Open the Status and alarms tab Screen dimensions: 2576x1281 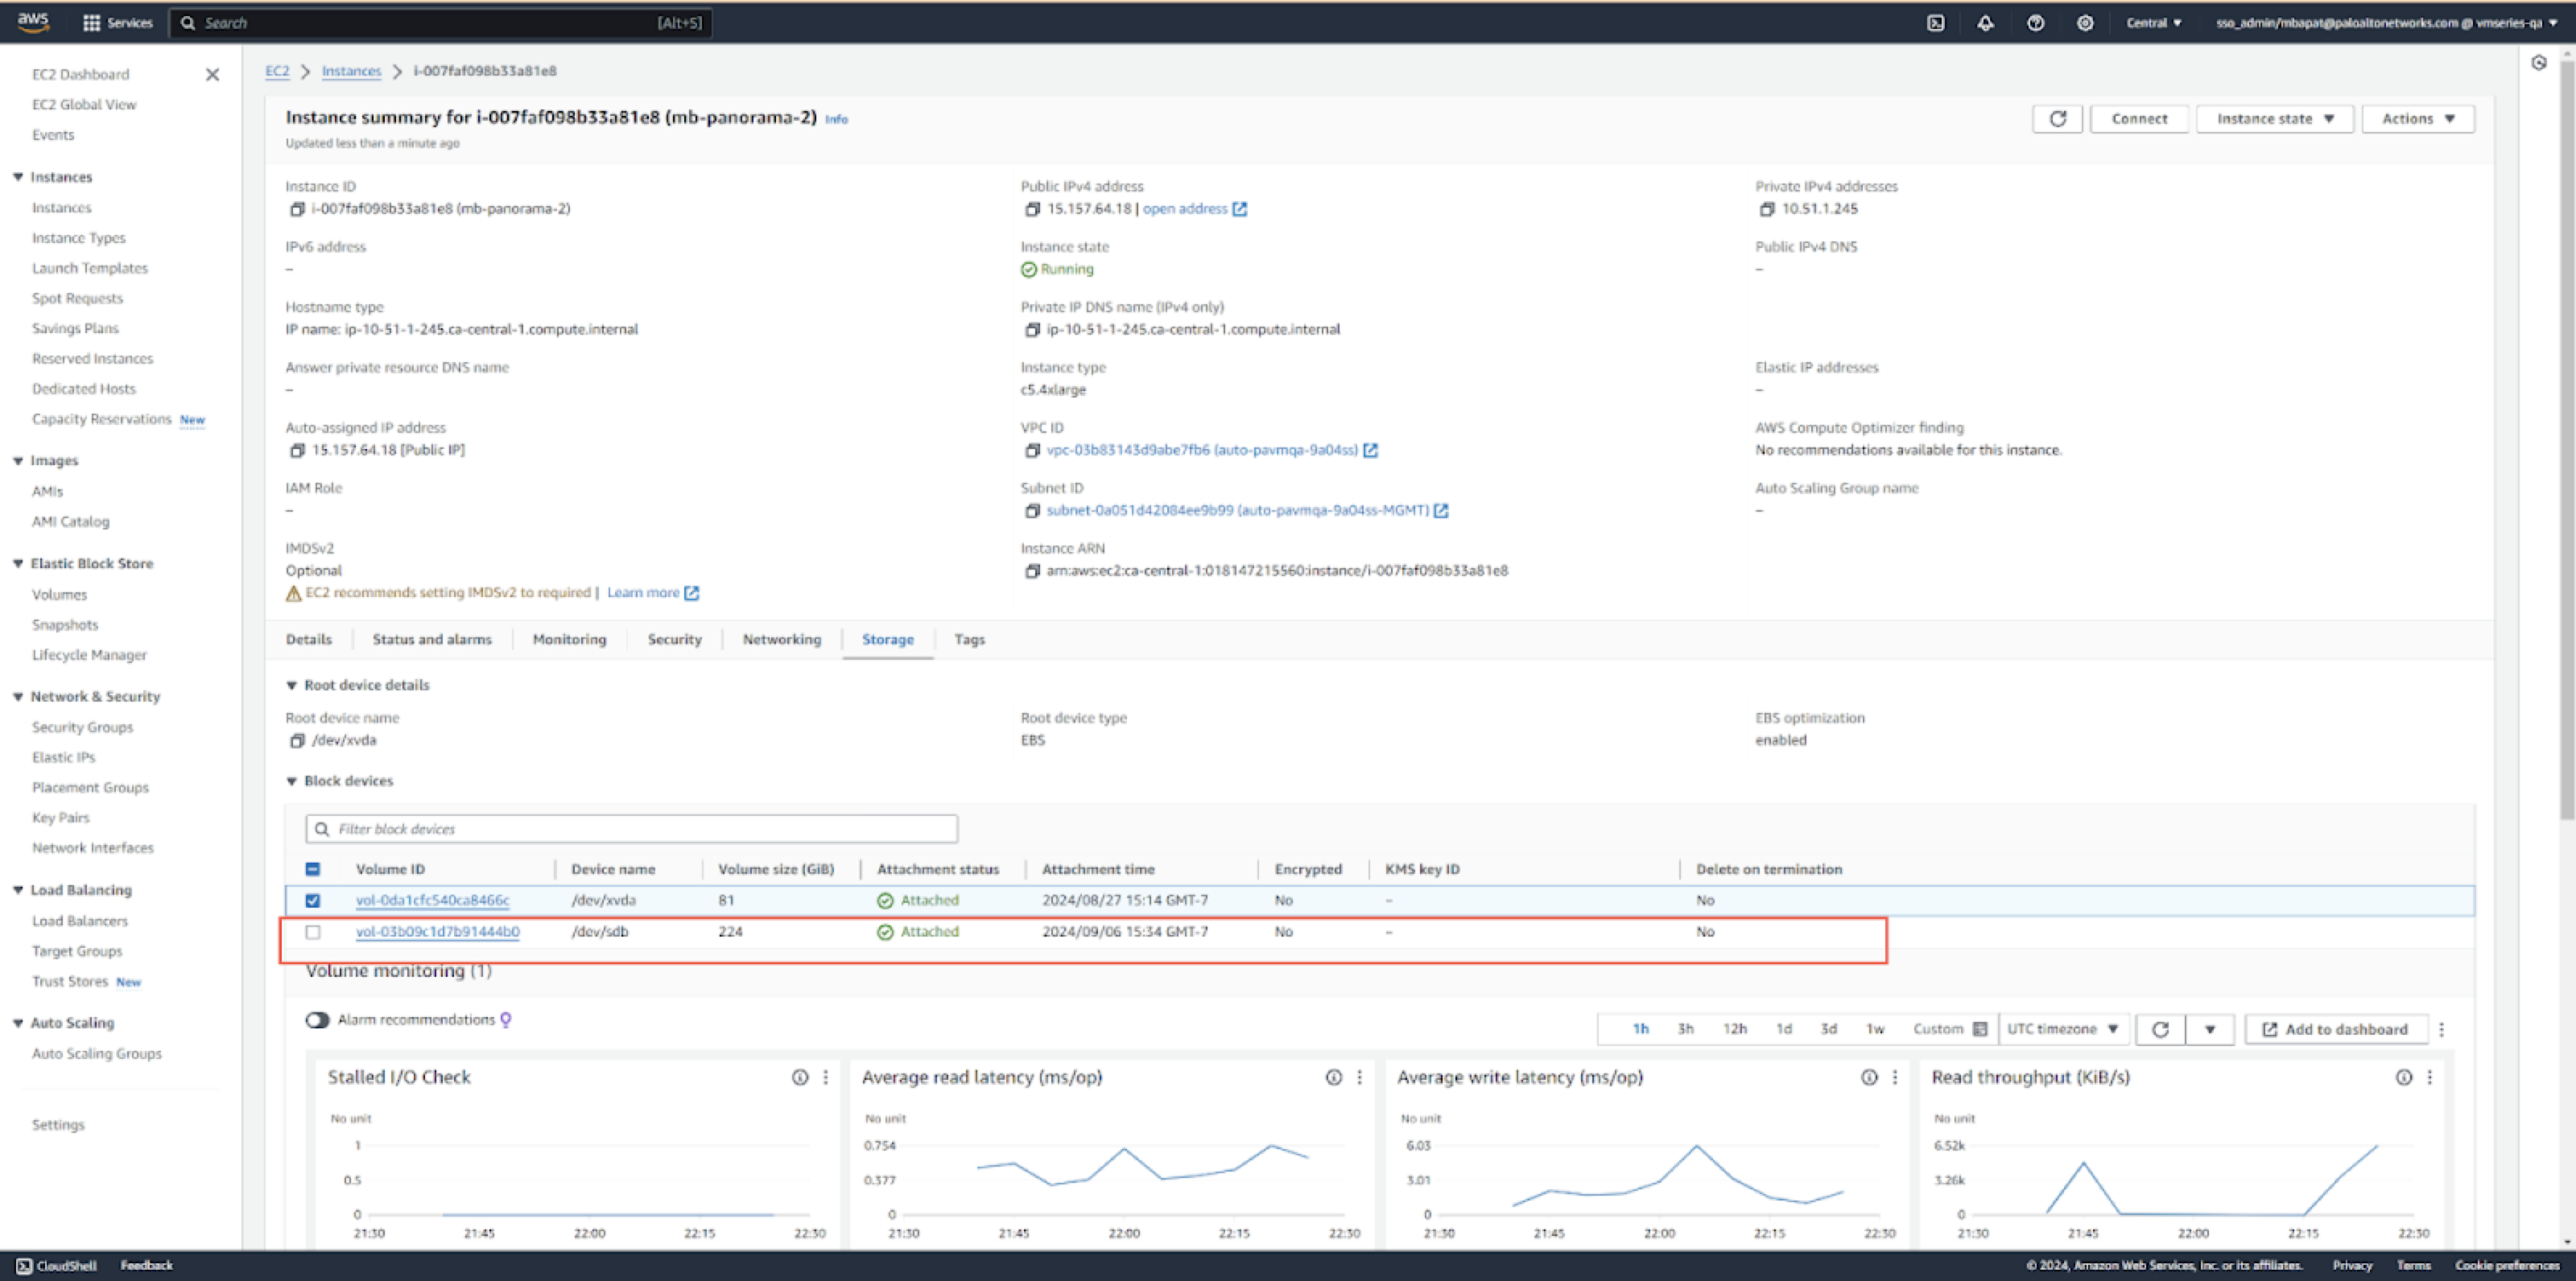pyautogui.click(x=432, y=640)
